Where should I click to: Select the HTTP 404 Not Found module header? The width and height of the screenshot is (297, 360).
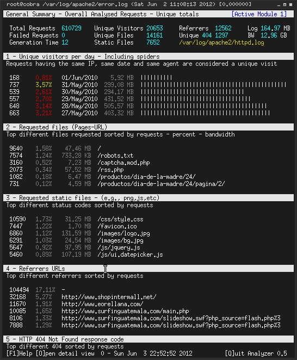pyautogui.click(x=148, y=339)
